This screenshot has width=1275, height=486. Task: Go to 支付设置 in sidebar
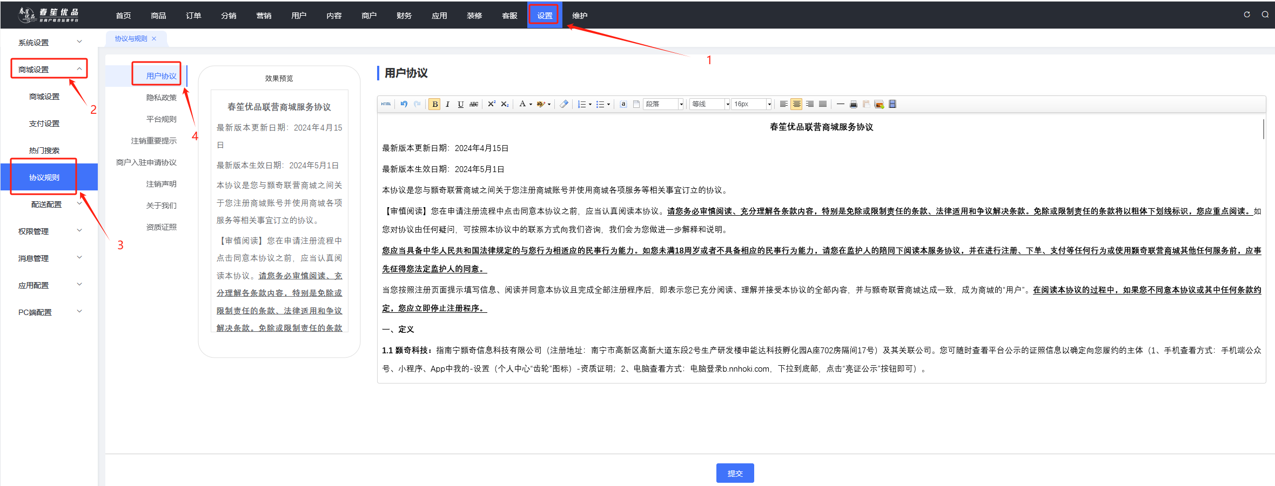point(44,124)
